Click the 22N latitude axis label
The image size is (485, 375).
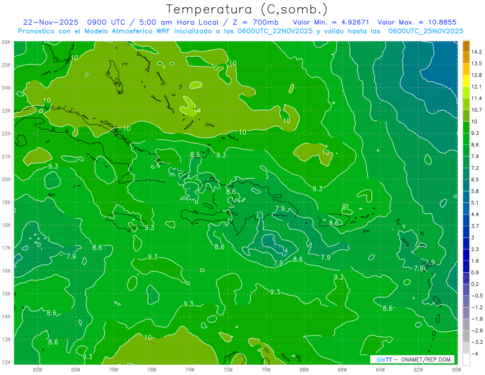coord(6,133)
